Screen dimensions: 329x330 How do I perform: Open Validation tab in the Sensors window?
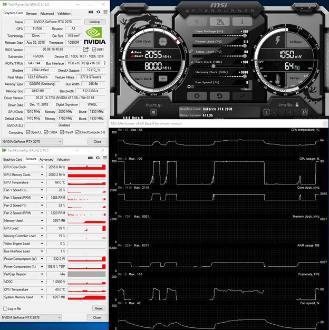coord(64,159)
